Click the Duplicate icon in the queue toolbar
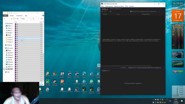The width and height of the screenshot is (185, 104). pyautogui.click(x=110, y=12)
